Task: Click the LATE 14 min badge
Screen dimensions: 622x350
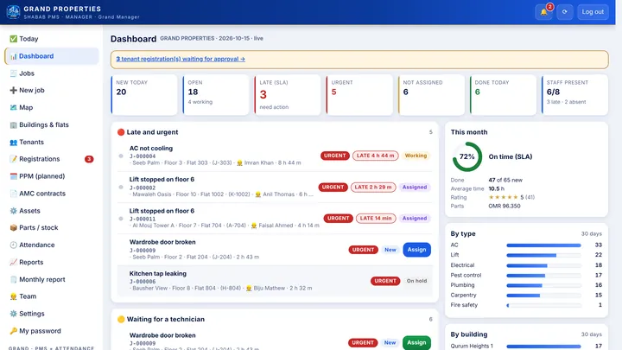Action: 376,219
